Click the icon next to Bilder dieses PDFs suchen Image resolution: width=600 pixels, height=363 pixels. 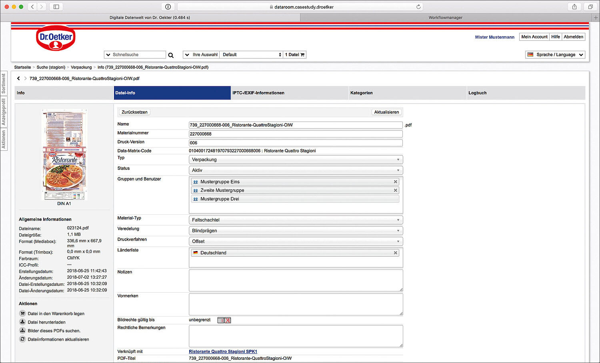click(x=22, y=331)
